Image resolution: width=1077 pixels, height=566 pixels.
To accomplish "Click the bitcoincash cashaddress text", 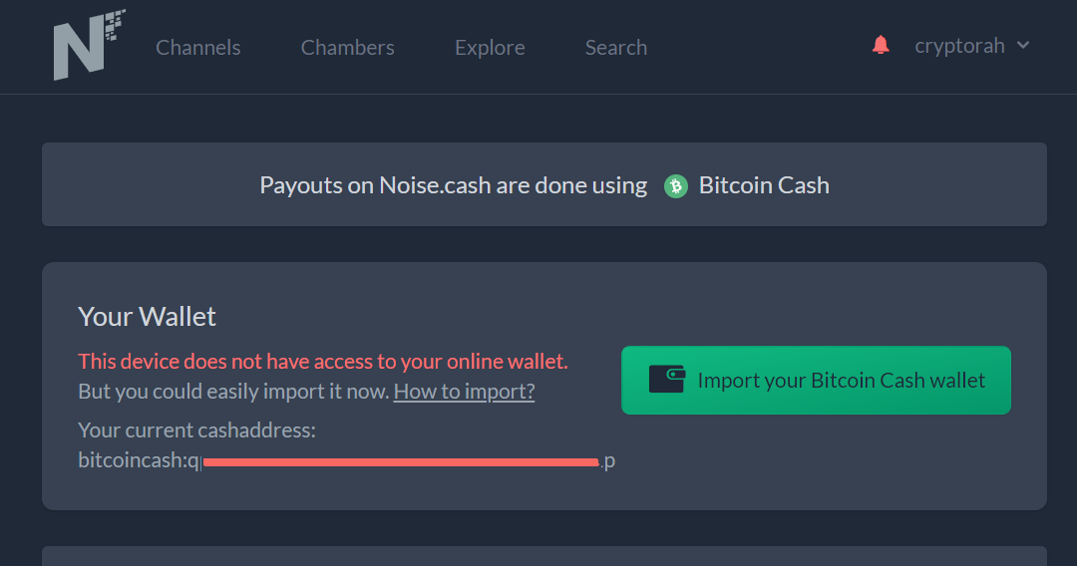I will tap(346, 460).
